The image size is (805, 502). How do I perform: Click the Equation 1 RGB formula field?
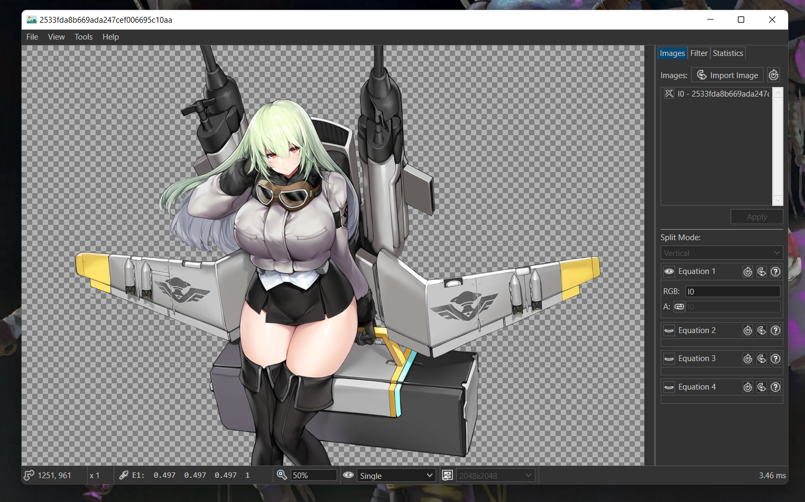click(x=733, y=291)
